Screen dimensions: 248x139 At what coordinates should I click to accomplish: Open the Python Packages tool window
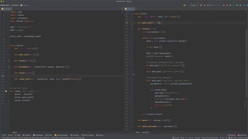[x=61, y=135]
